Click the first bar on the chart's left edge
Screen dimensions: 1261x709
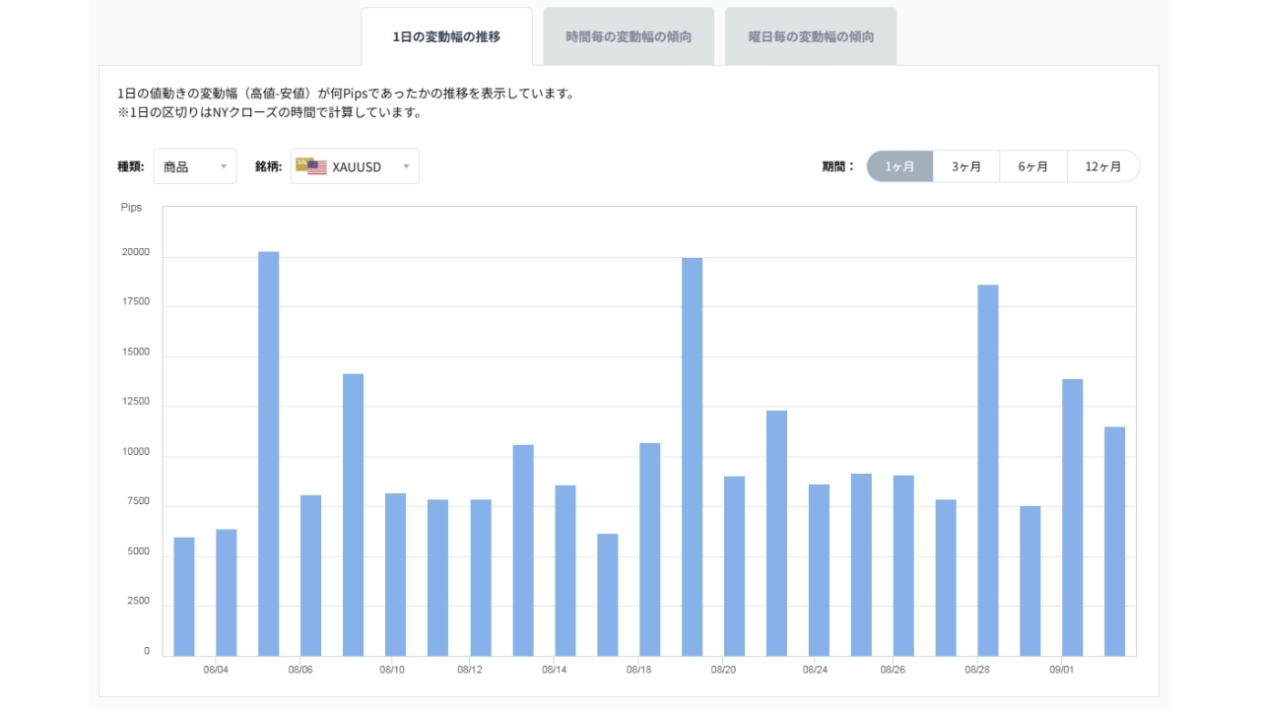pos(184,597)
